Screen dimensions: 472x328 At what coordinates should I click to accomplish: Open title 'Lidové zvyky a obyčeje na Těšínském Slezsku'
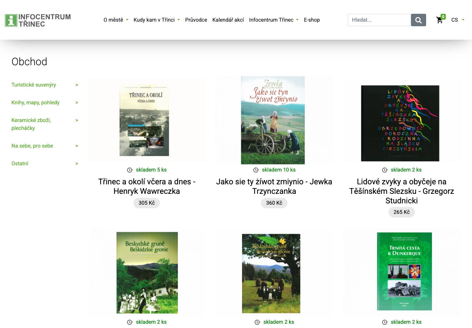pyautogui.click(x=402, y=191)
